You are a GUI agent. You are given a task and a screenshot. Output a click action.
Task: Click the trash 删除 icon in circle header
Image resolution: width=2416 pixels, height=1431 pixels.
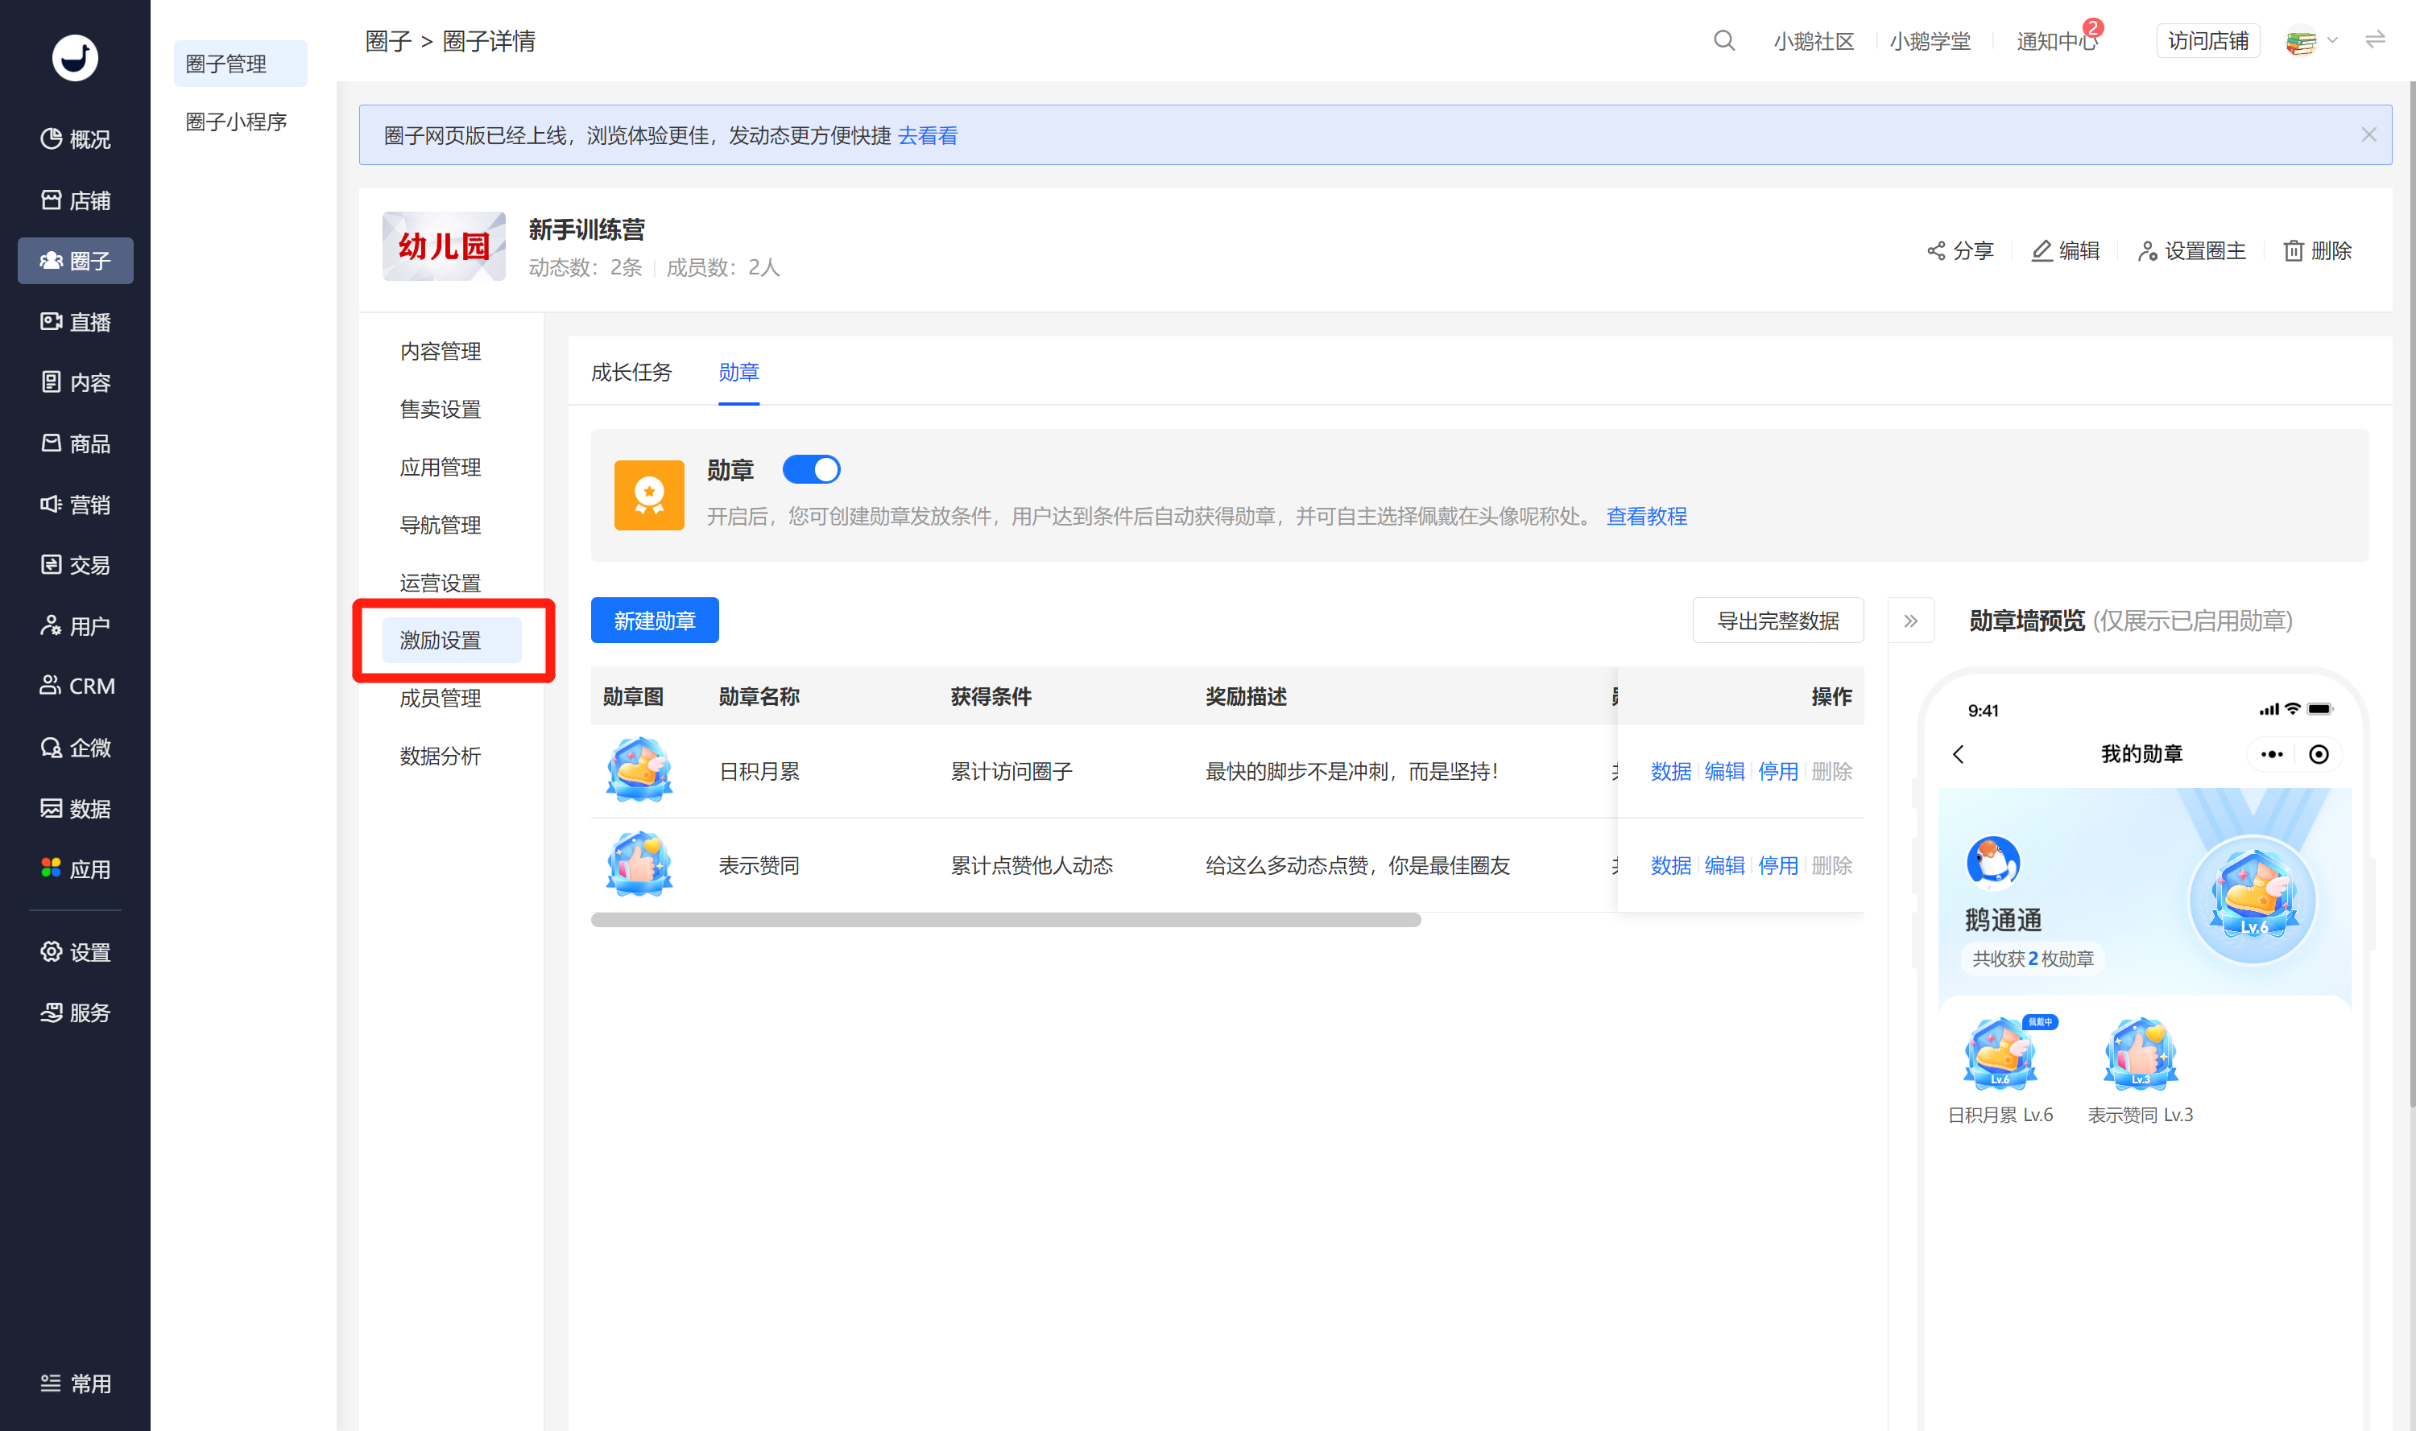(2293, 251)
